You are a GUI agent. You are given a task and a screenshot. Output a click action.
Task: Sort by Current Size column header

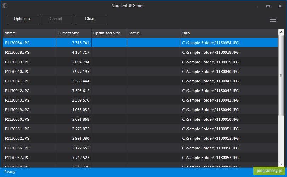click(74, 33)
